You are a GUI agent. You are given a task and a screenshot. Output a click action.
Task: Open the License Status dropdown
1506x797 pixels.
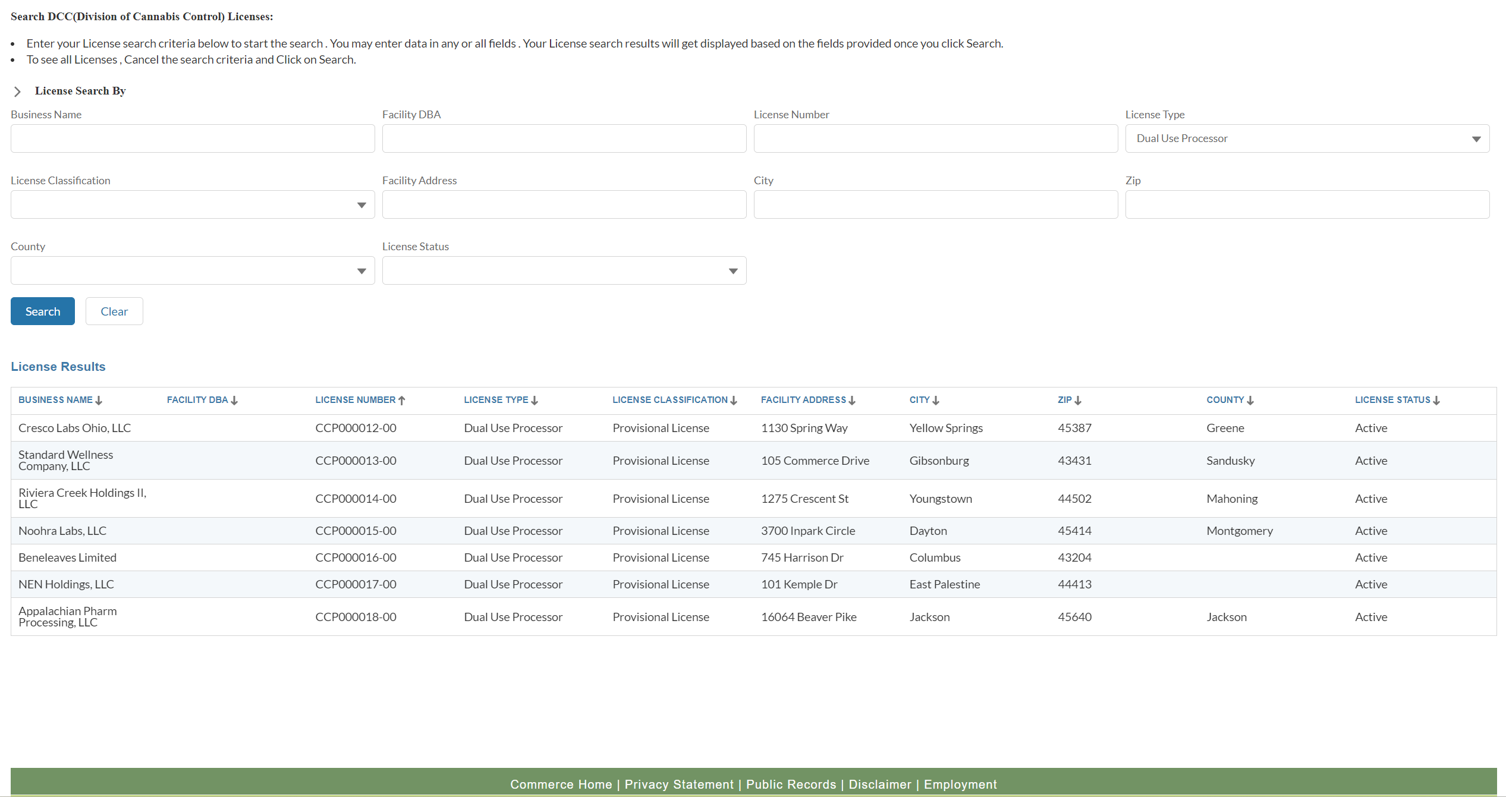[x=564, y=270]
